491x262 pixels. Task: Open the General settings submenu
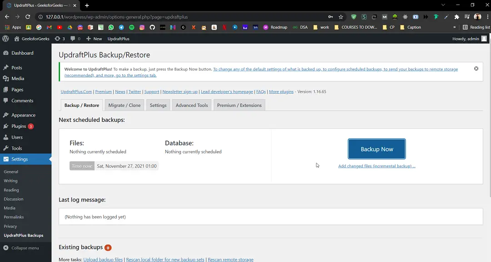pos(11,172)
